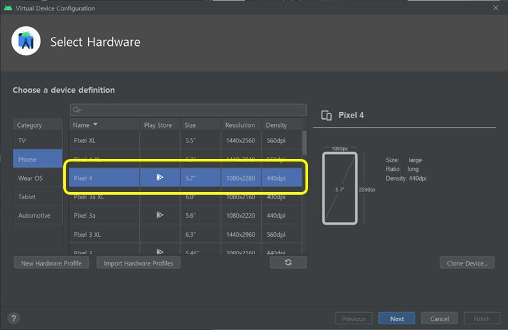Click the refresh device list button

[x=288, y=262]
